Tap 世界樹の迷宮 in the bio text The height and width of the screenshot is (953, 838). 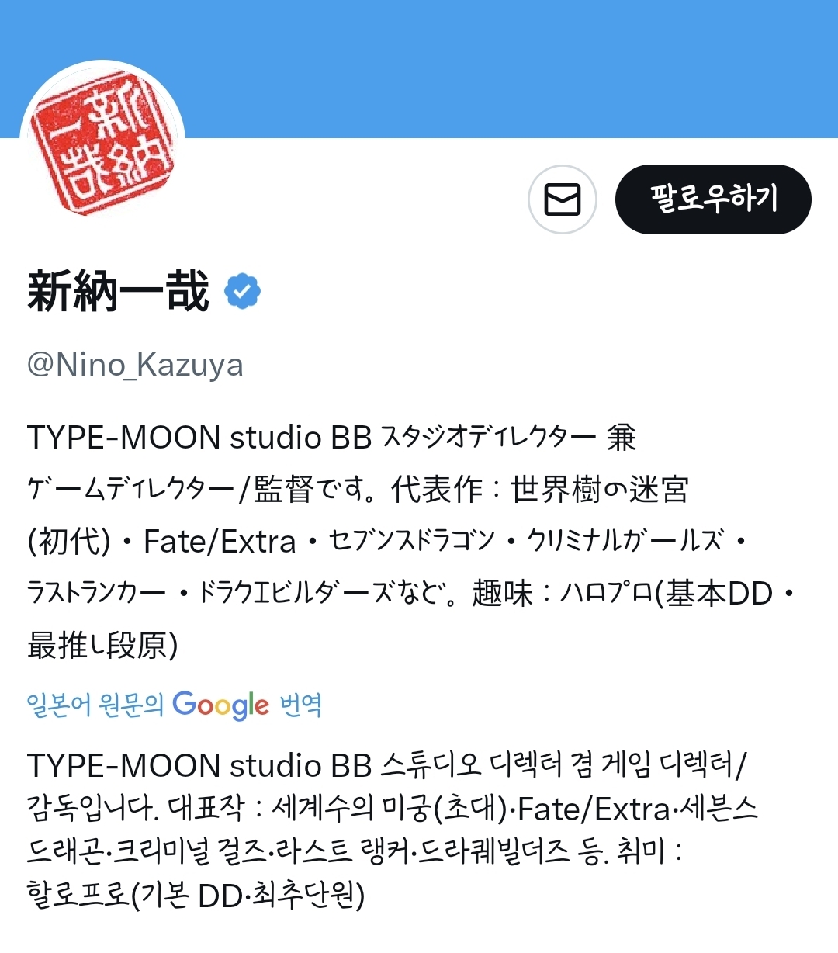click(x=599, y=490)
